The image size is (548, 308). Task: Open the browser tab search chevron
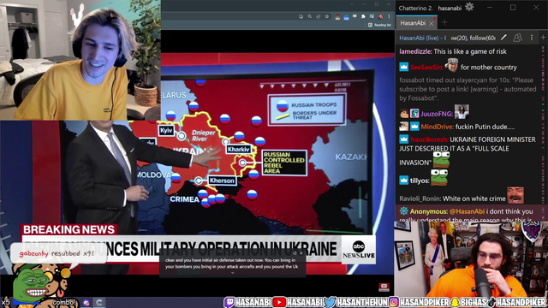pos(352,4)
